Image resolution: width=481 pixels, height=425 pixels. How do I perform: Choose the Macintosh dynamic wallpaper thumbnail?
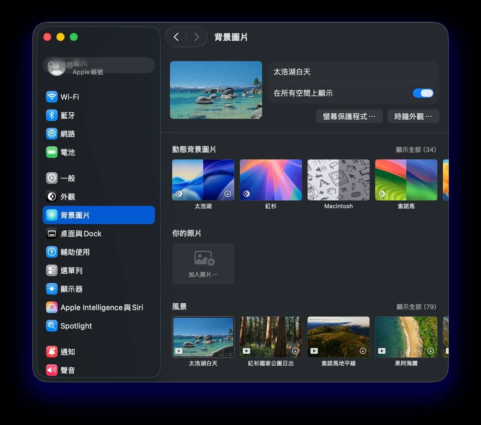[338, 180]
